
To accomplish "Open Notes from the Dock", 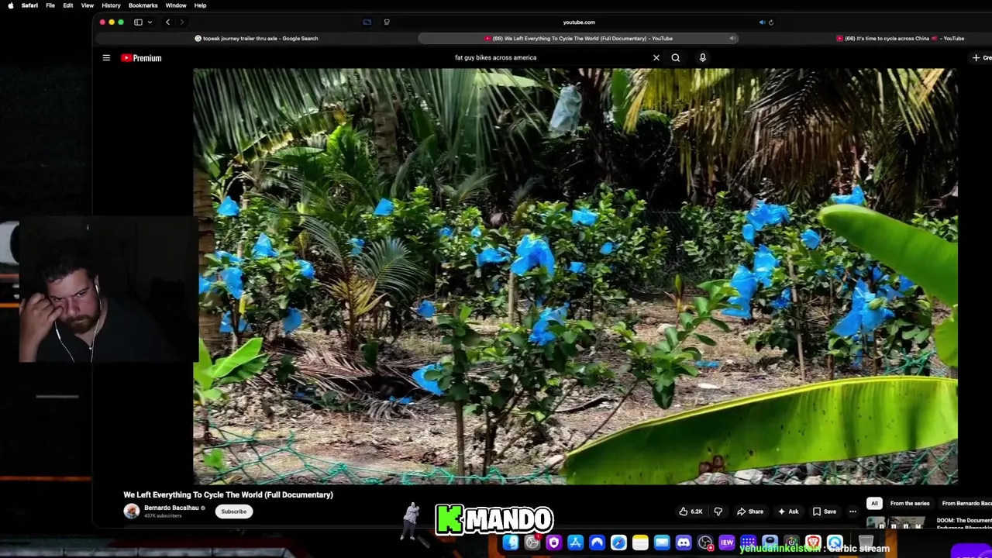I will (640, 543).
